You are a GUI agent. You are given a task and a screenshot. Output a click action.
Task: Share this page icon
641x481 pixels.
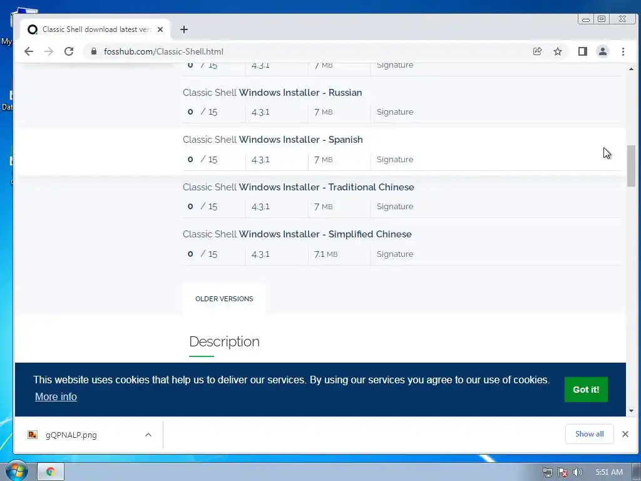(x=537, y=51)
